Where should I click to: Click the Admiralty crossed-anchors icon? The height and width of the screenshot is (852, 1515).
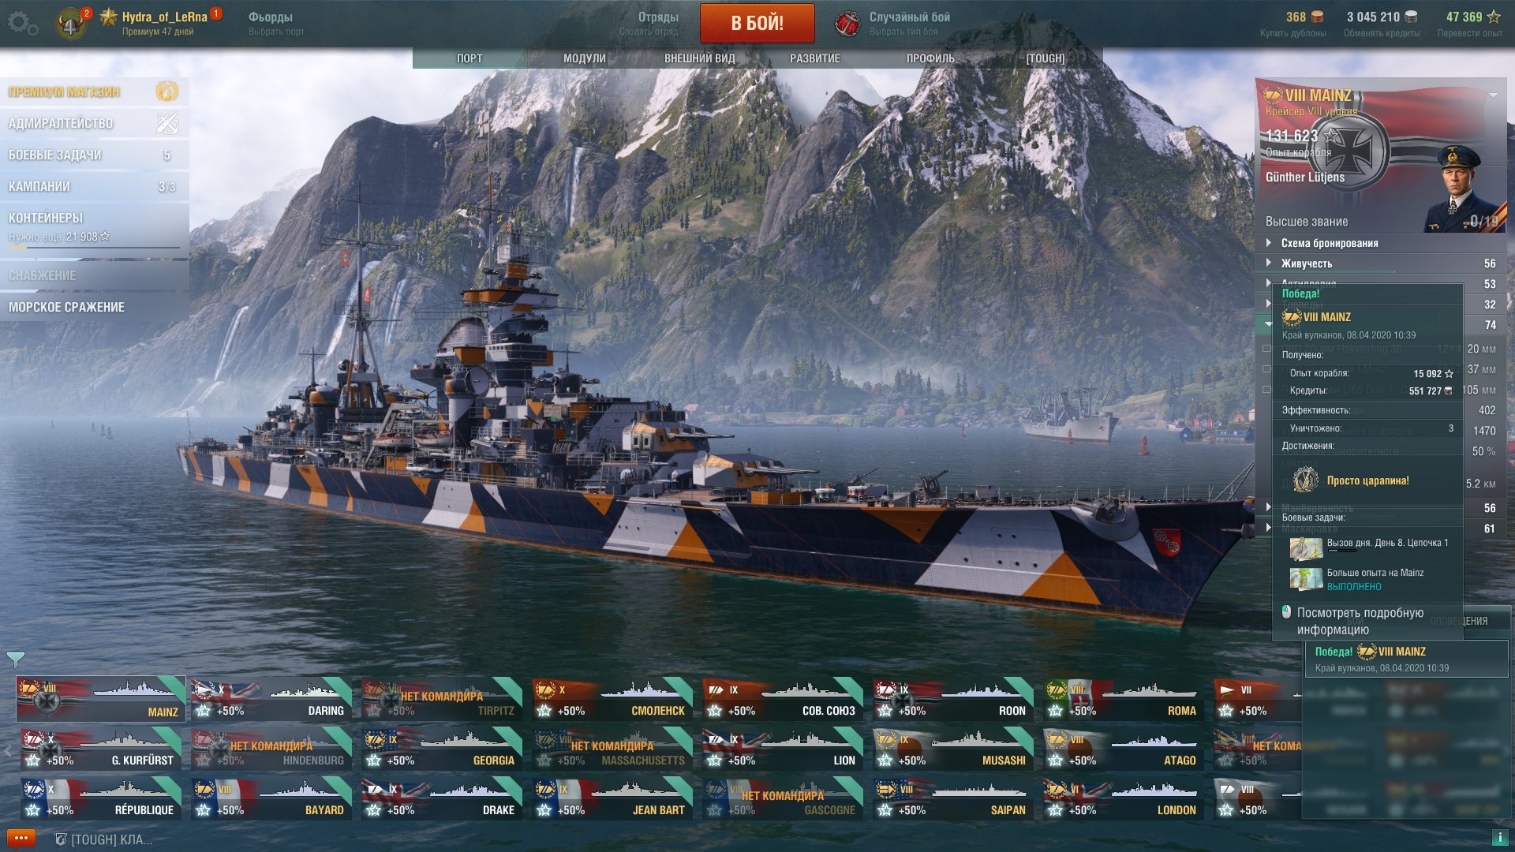pyautogui.click(x=167, y=123)
